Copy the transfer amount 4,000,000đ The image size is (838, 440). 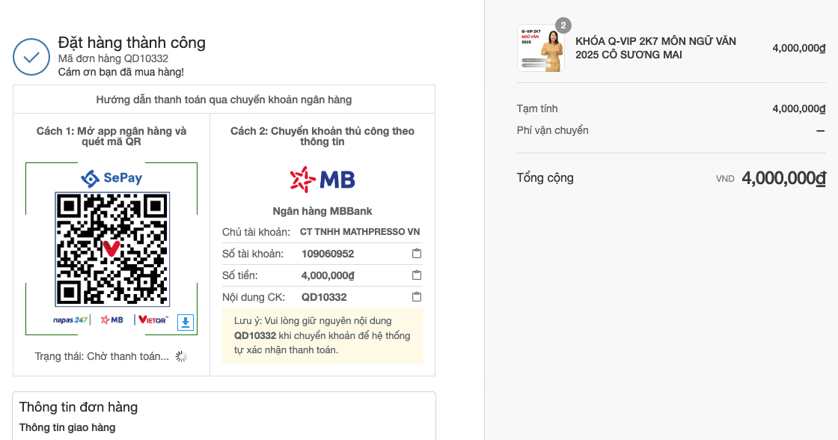(x=417, y=275)
